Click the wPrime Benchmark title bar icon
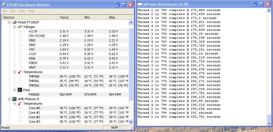 point(140,4)
